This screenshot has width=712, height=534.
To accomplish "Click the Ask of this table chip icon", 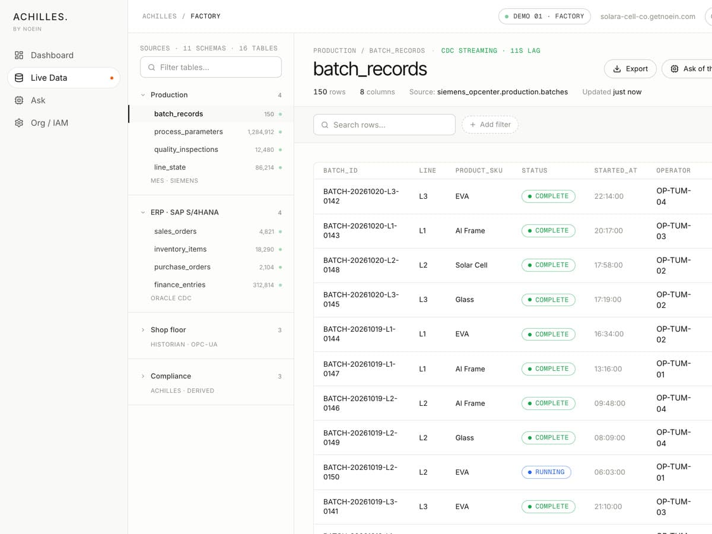I will (x=675, y=69).
